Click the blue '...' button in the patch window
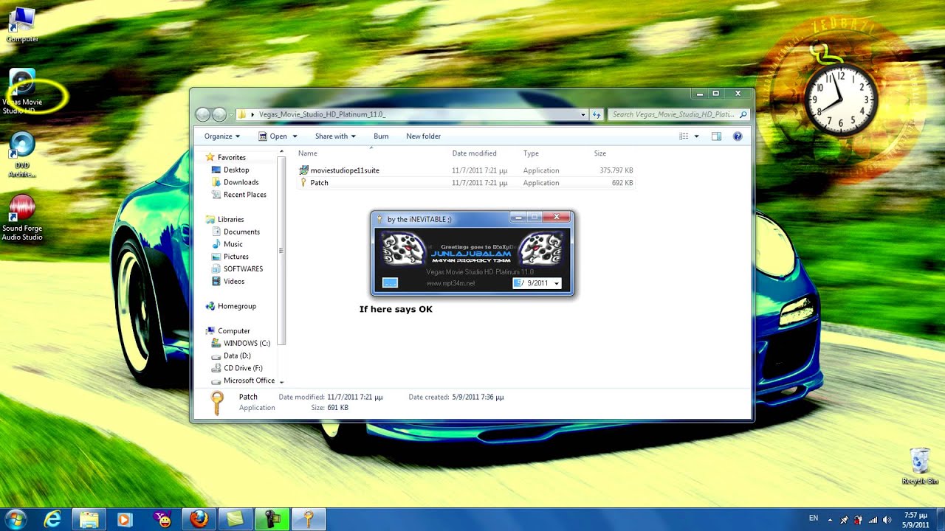 point(391,282)
